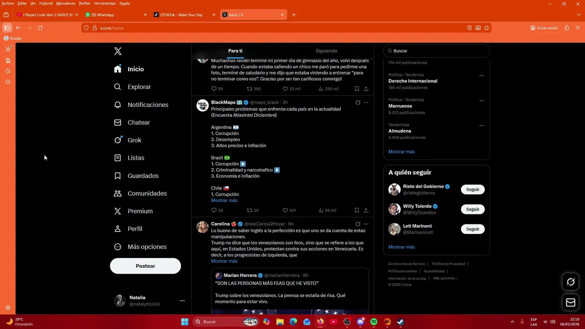The image size is (585, 329).
Task: Ask Grok about the BlackMaps post
Action: coord(358,102)
